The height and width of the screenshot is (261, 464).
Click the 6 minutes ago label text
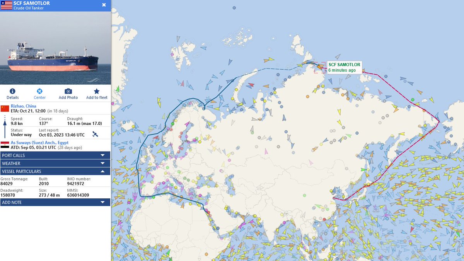tap(342, 70)
